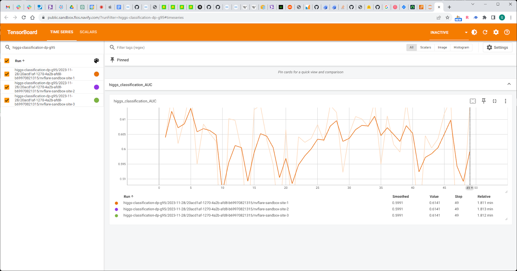
Task: Toggle the dark mode theme icon
Action: [x=474, y=32]
